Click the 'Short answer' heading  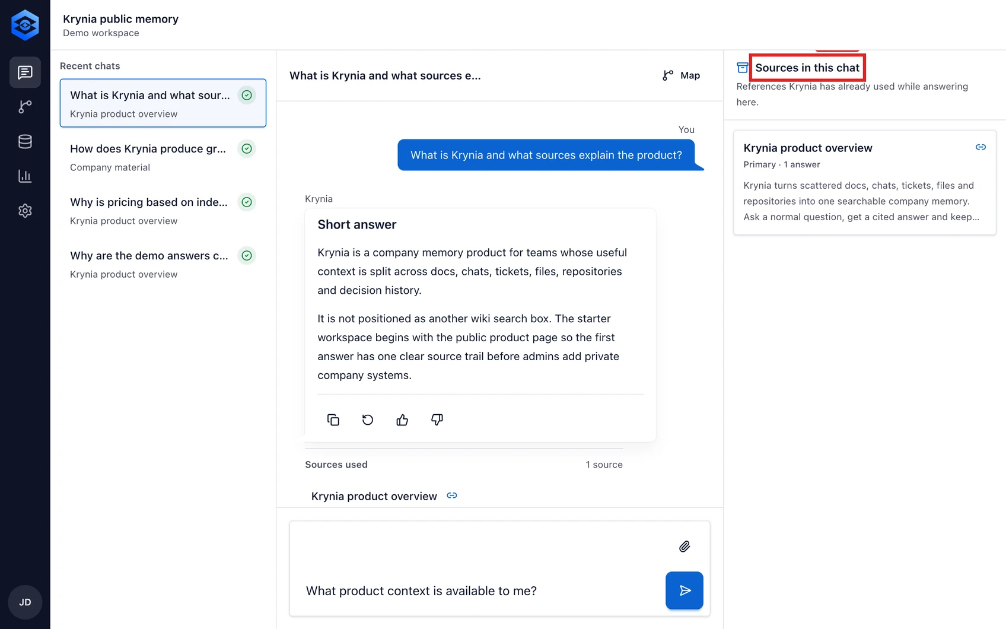[x=357, y=224]
